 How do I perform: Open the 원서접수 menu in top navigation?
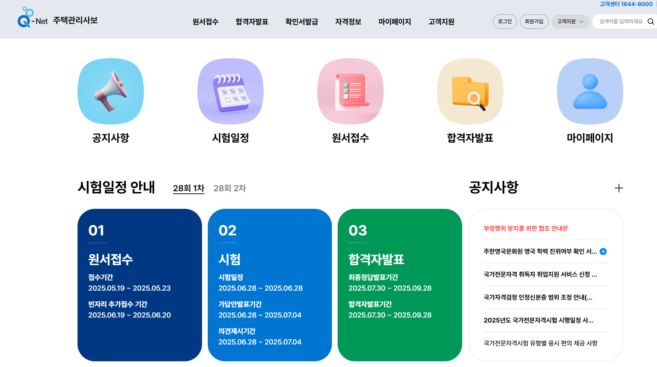tap(205, 22)
